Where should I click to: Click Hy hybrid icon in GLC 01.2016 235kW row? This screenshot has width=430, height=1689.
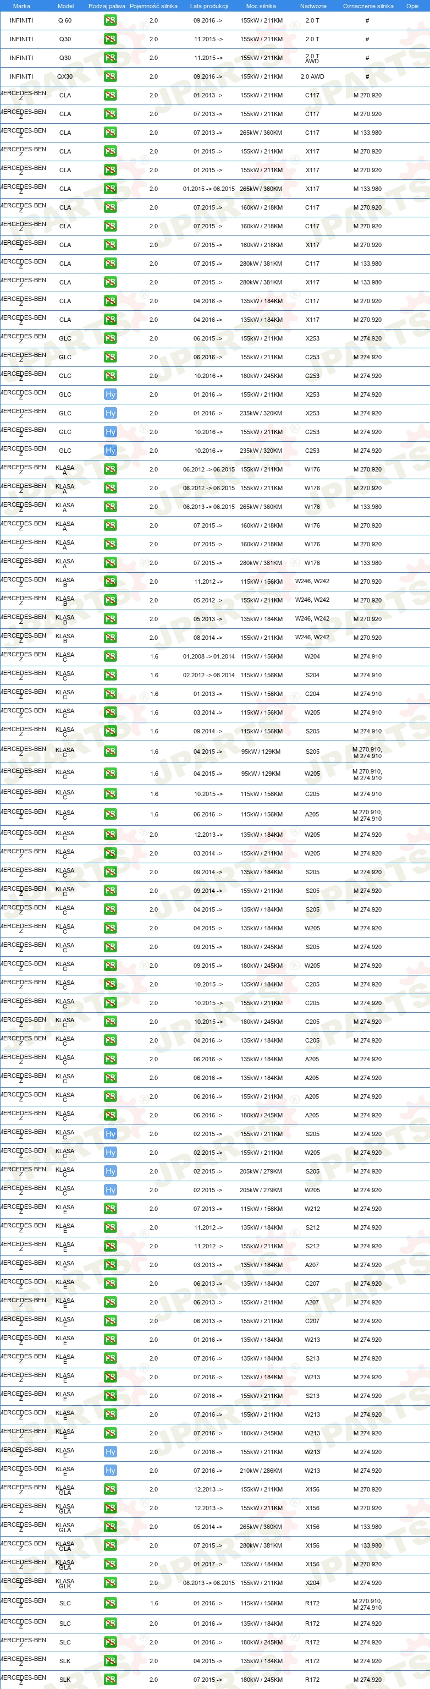click(x=110, y=413)
